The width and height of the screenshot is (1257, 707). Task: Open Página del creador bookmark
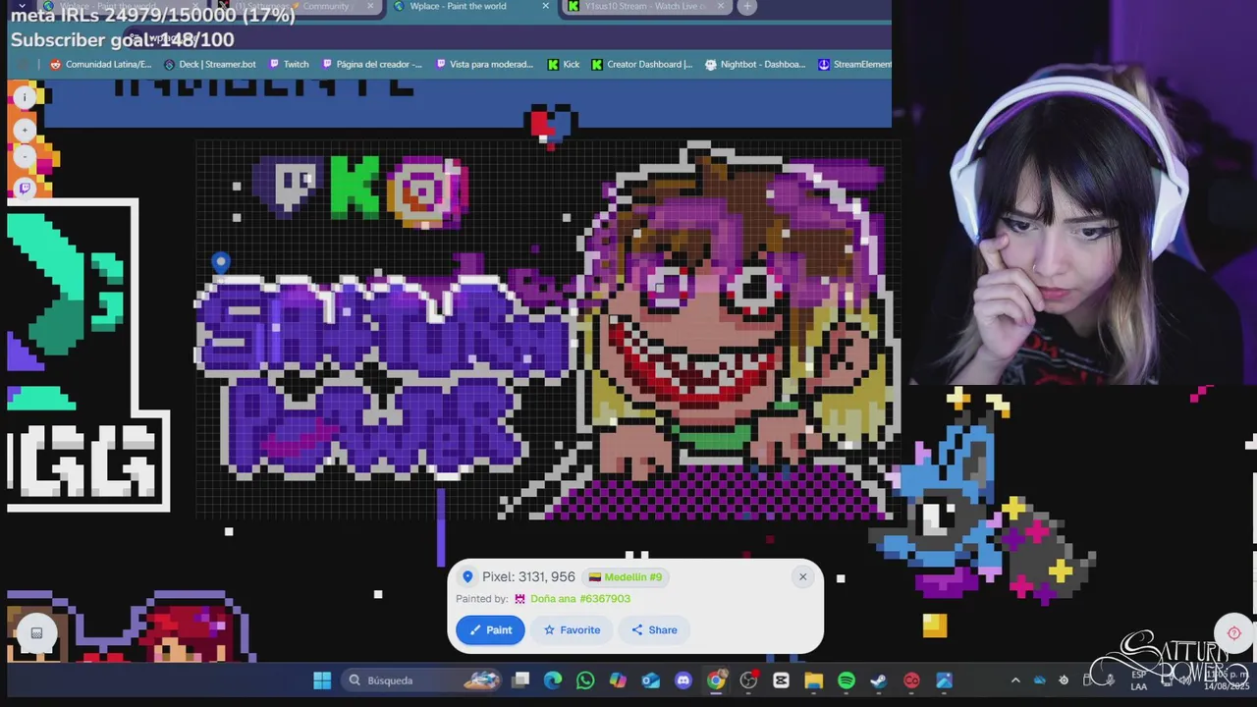[372, 64]
